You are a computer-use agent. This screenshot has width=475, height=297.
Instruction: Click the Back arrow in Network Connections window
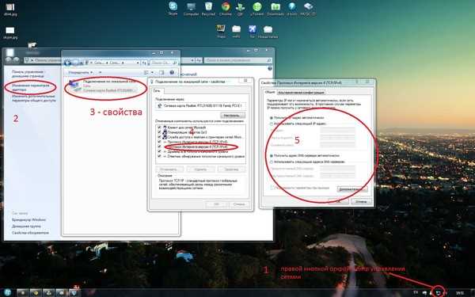point(67,63)
